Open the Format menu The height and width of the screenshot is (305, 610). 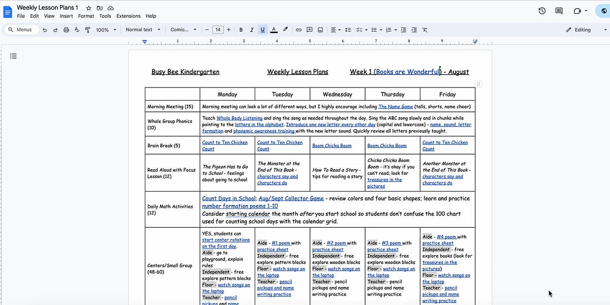(x=86, y=16)
